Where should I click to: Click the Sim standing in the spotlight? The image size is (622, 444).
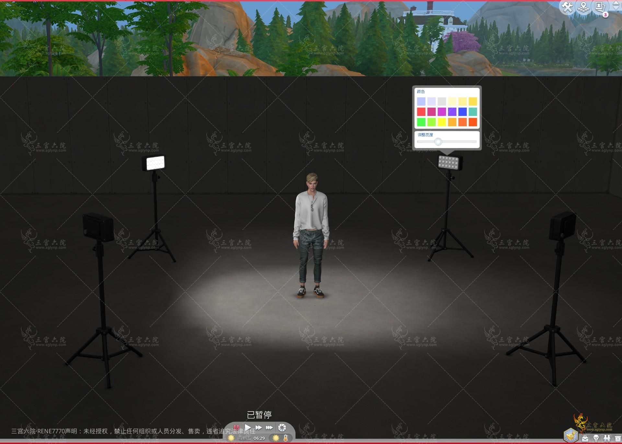click(x=311, y=235)
